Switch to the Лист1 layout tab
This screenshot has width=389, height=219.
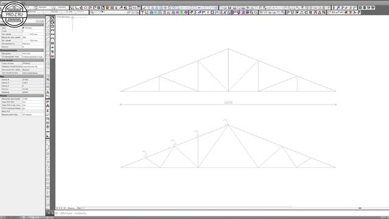click(80, 208)
